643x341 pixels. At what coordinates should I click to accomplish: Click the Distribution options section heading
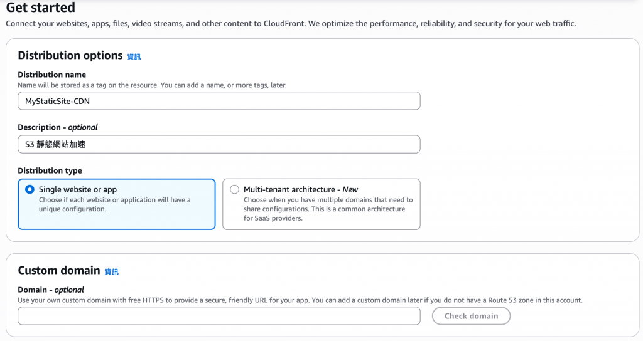click(70, 55)
